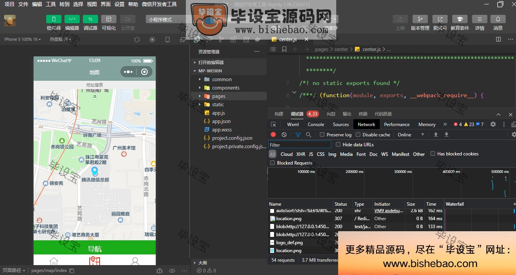Open devtools three-dot more menu

coord(504,124)
